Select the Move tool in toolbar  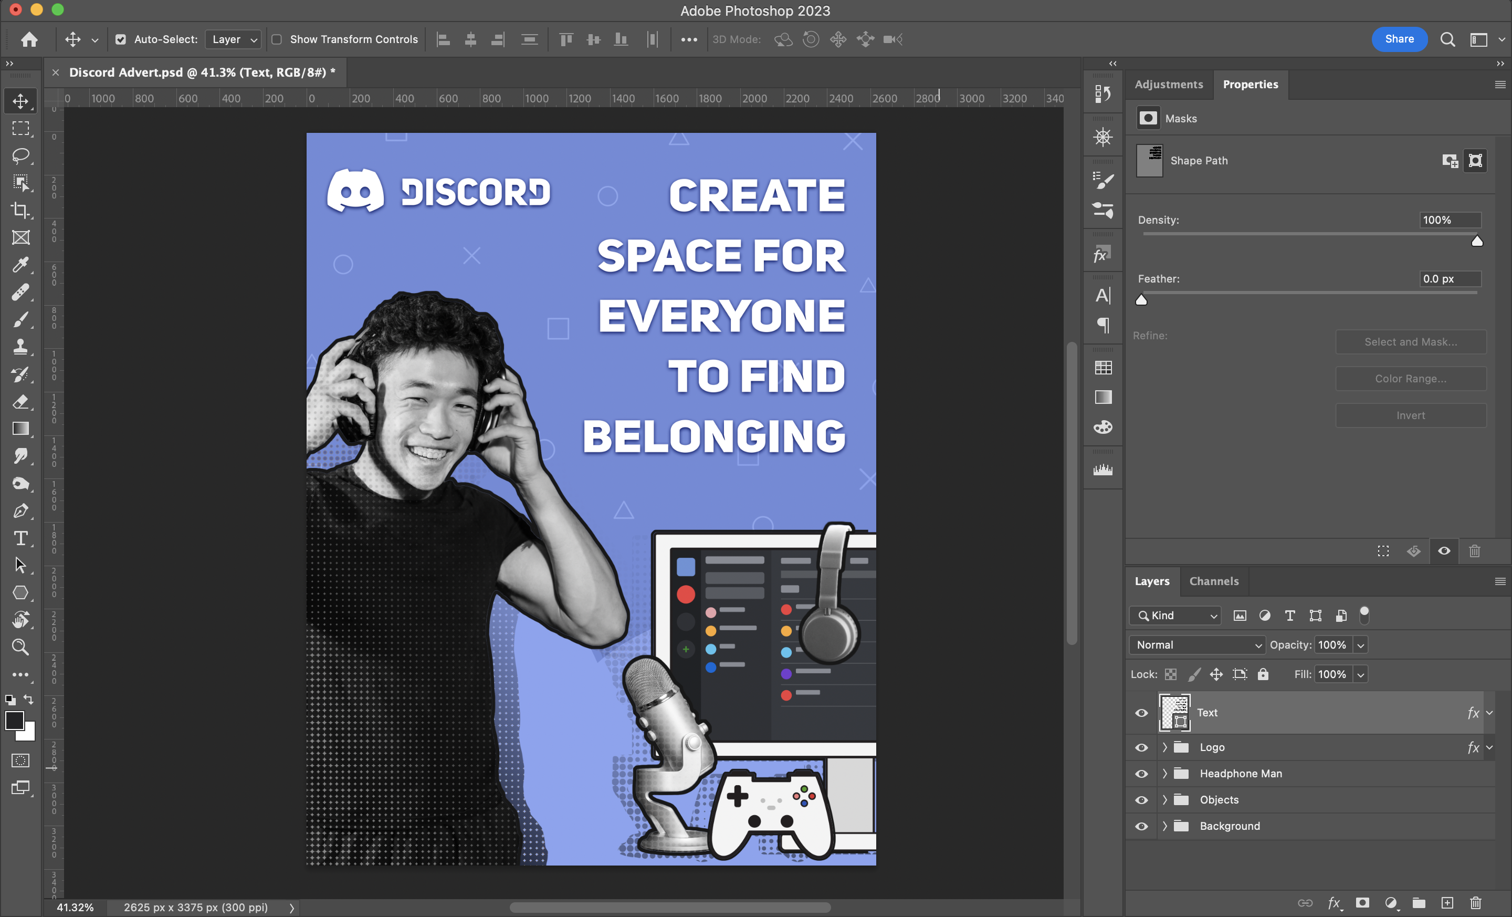coord(21,101)
